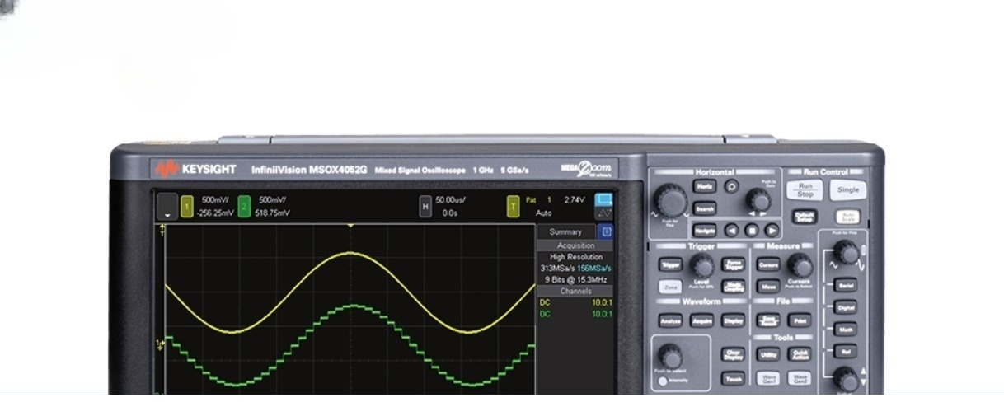The height and width of the screenshot is (402, 1004).
Task: Open the sidebar menu icon beside Summary
Action: pos(606,232)
